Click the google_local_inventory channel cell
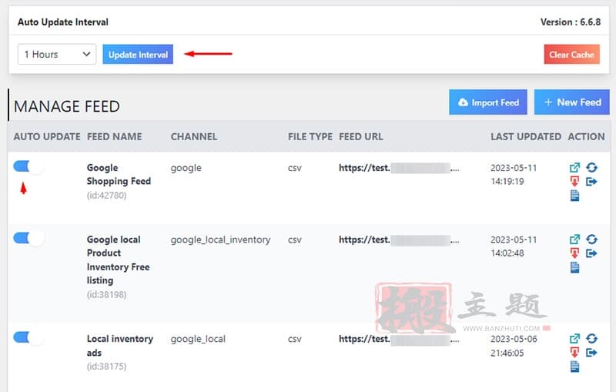 click(220, 240)
